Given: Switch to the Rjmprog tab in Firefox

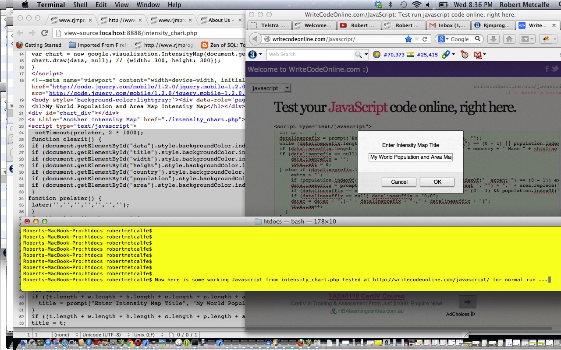Looking at the screenshot, I should click(x=492, y=25).
